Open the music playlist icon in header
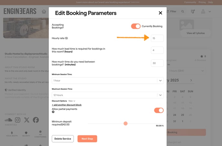The image size is (222, 146). (x=193, y=12)
